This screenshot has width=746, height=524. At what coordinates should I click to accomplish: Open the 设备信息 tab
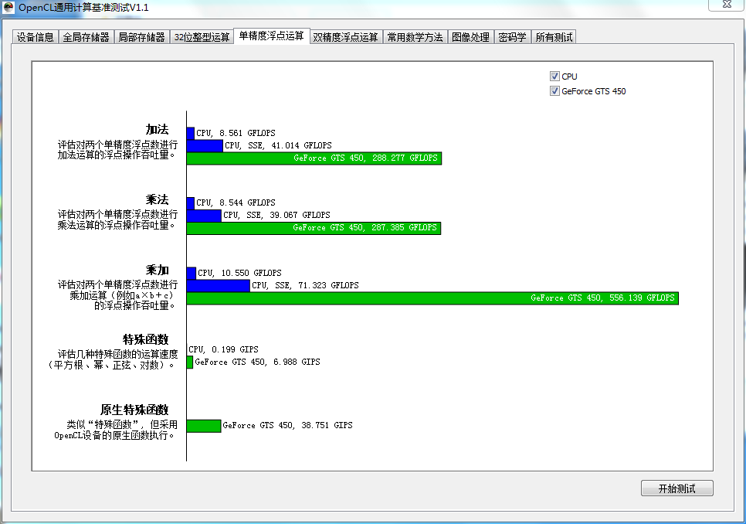click(x=36, y=37)
